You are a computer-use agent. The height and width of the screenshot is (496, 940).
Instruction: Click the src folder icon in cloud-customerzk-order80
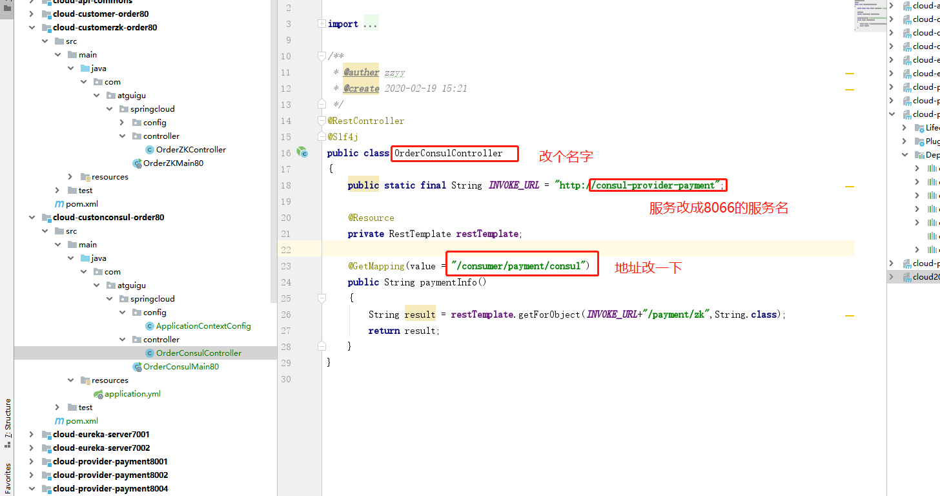tap(59, 41)
